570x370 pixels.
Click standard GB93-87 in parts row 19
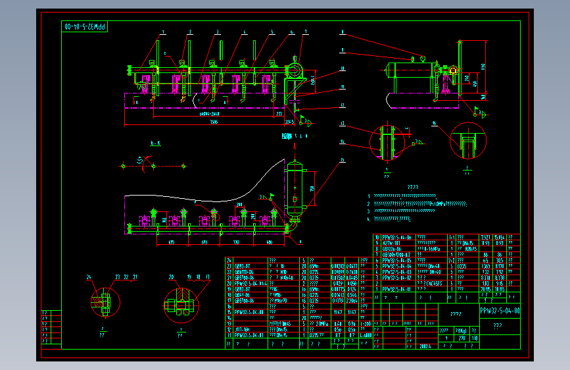(242, 289)
